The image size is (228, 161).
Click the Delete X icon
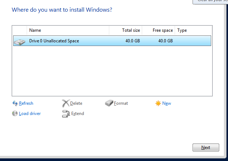click(x=66, y=103)
